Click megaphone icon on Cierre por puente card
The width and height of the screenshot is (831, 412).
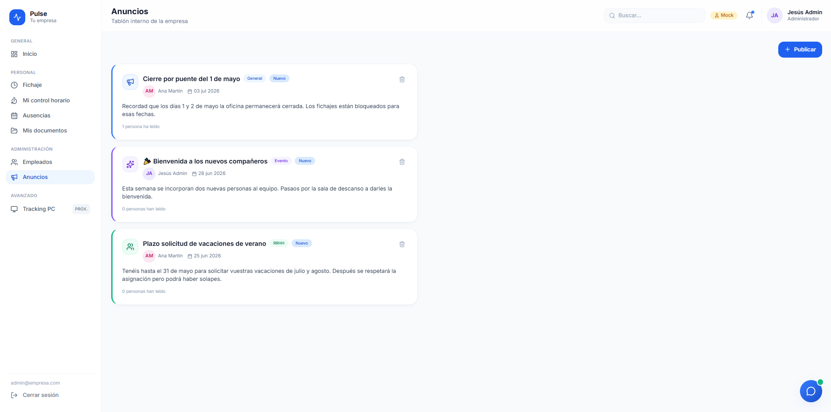(x=130, y=82)
